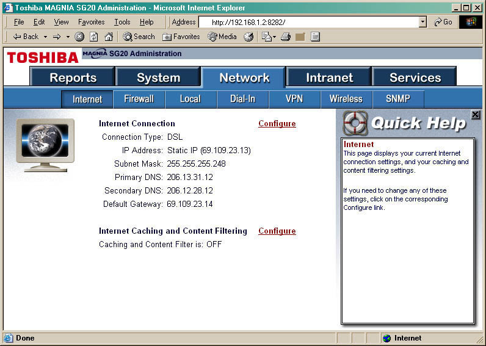This screenshot has width=486, height=346.
Task: Click the globe monitor image
Action: [x=46, y=145]
